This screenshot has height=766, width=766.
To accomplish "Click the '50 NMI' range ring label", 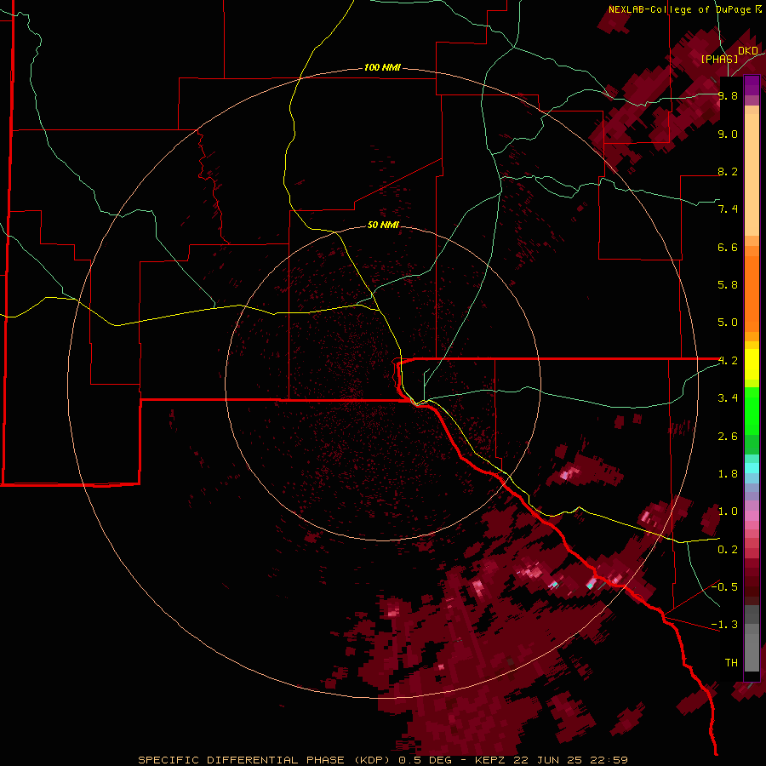I will click(x=383, y=225).
